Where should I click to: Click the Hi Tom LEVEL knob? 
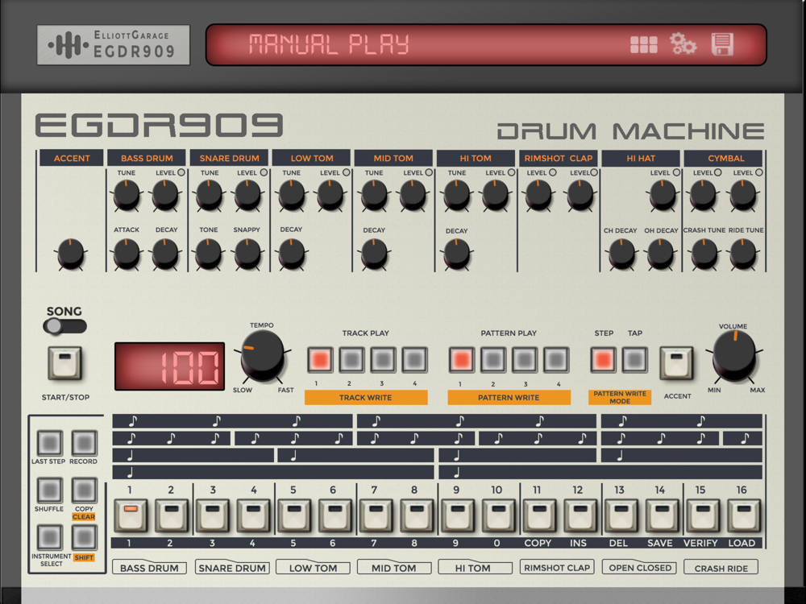pos(495,195)
